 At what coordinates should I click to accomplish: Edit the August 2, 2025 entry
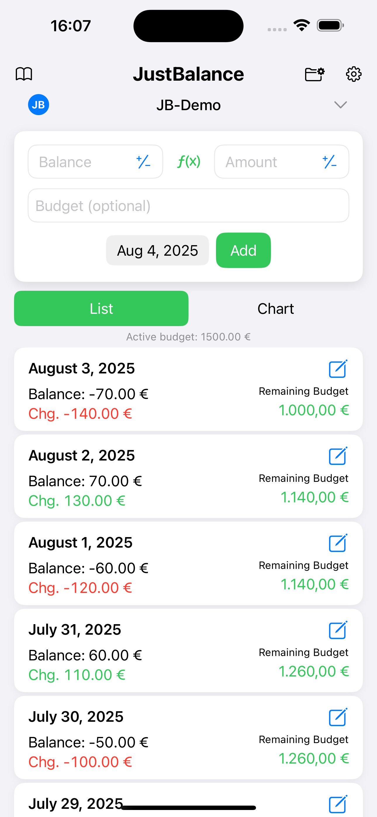(338, 456)
